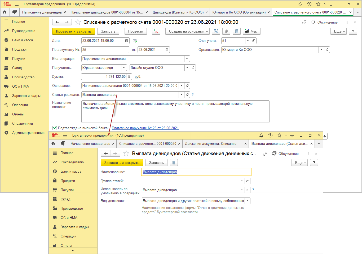Open Дизайн-студия ООО recipient card
This screenshot has height=256, width=362.
193,68
